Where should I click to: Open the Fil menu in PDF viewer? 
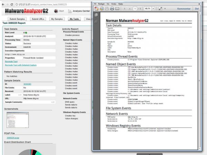(x=95, y=4)
